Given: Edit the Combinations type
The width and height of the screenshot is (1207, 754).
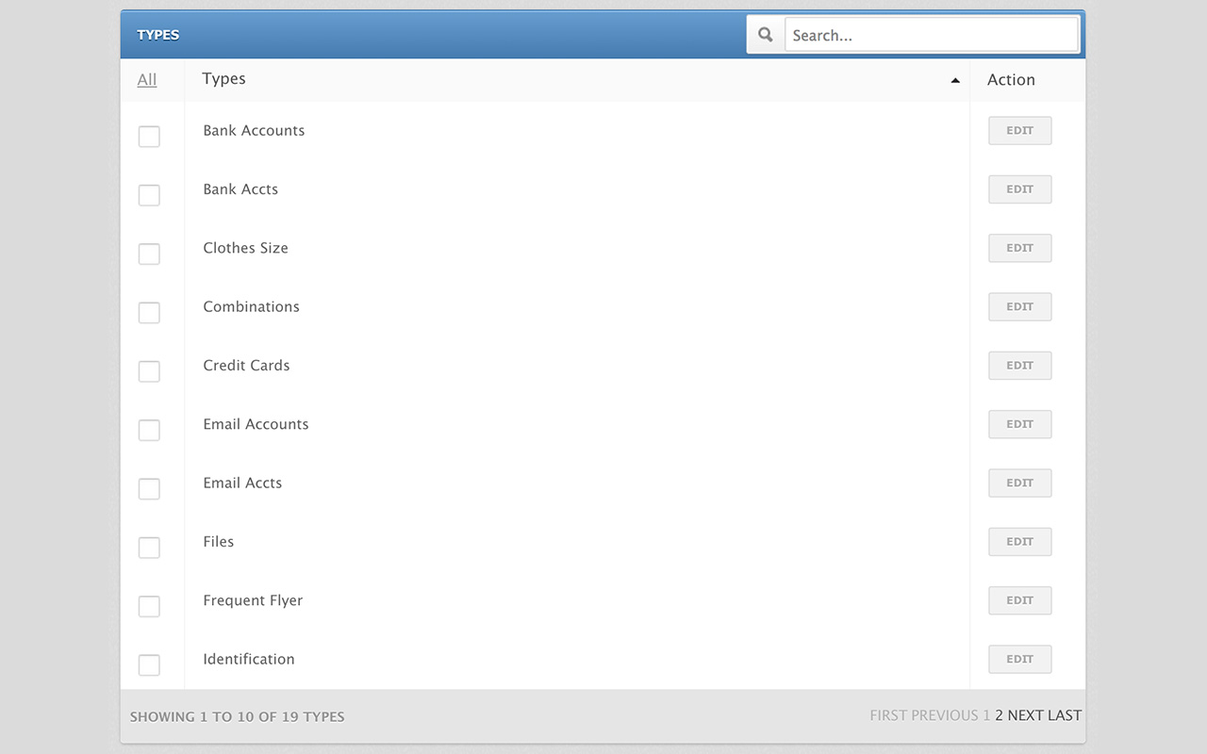Looking at the screenshot, I should (x=1019, y=306).
